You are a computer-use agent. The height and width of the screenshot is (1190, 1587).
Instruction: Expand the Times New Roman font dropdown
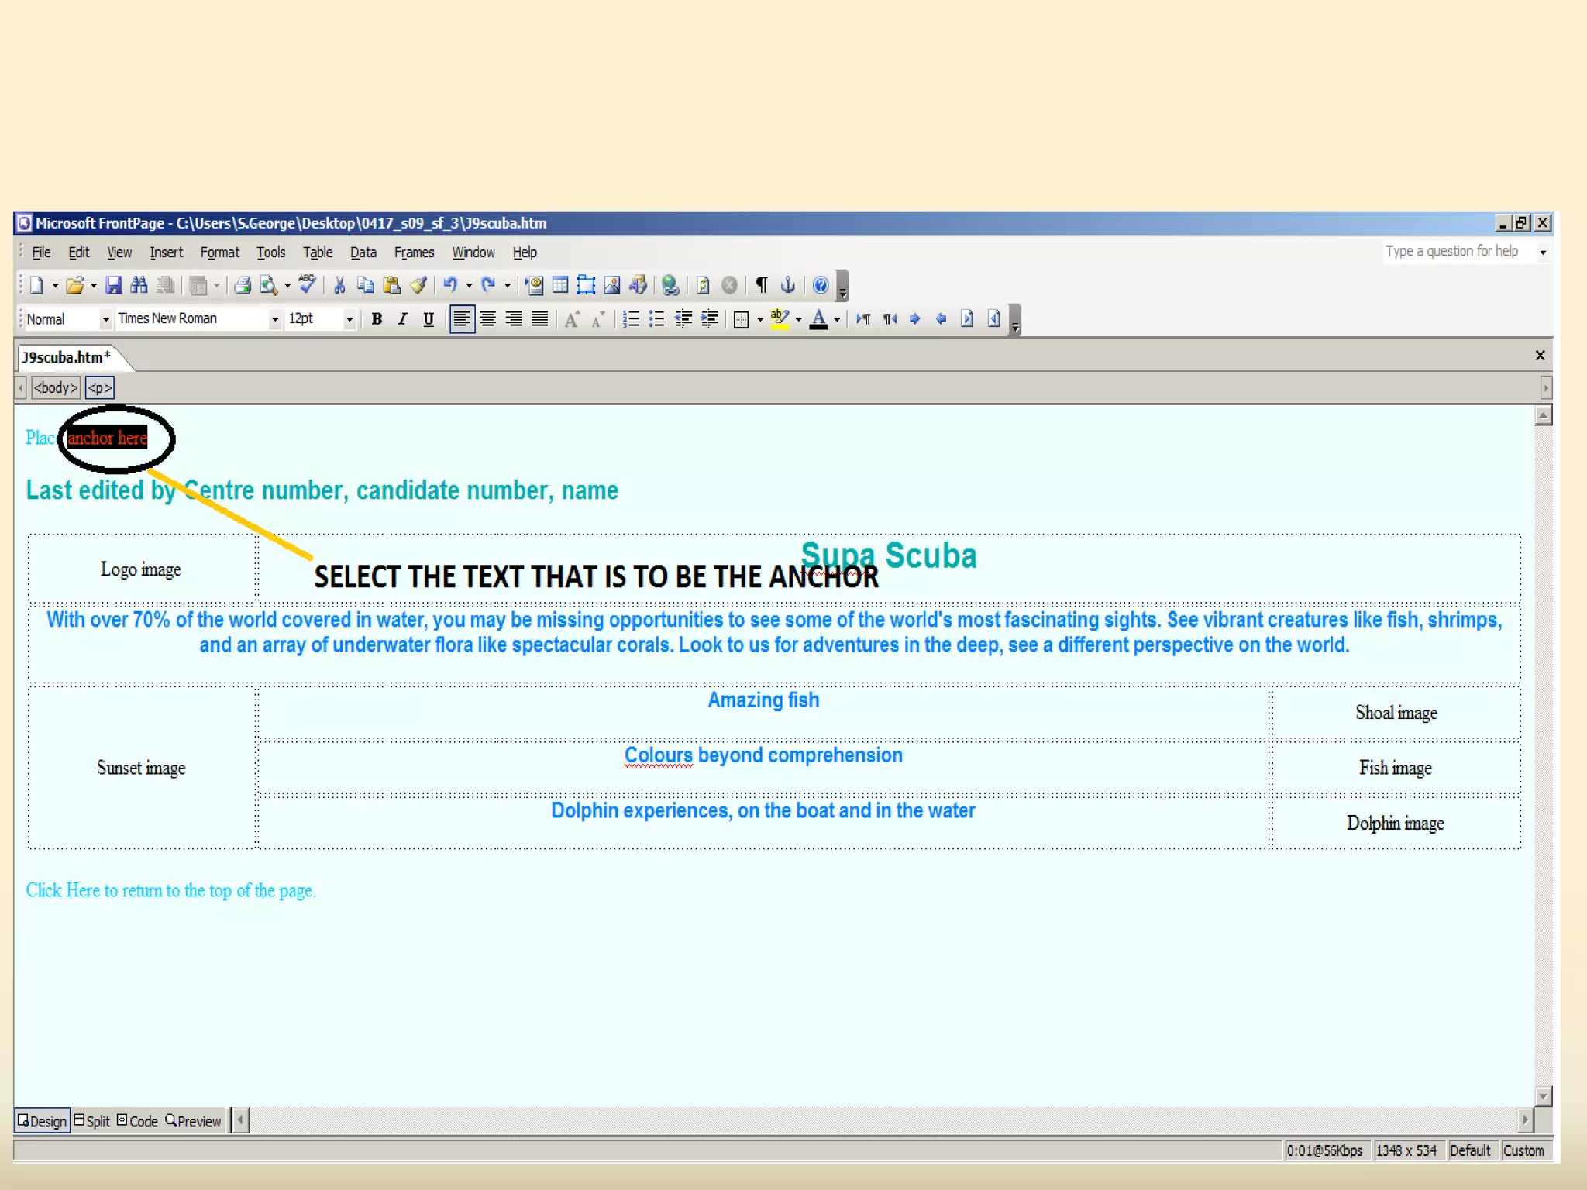pos(274,319)
